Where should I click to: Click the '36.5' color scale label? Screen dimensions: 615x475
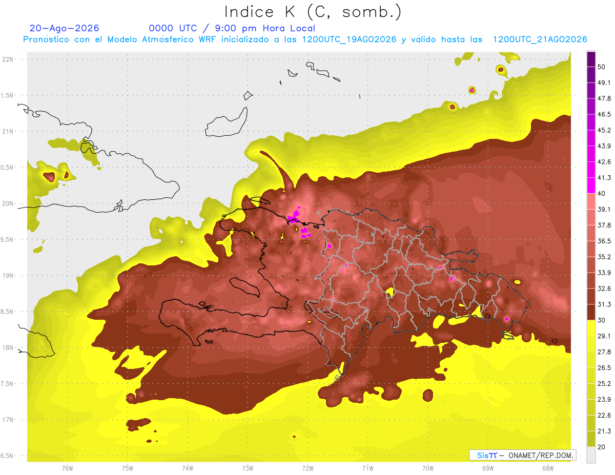tap(604, 241)
